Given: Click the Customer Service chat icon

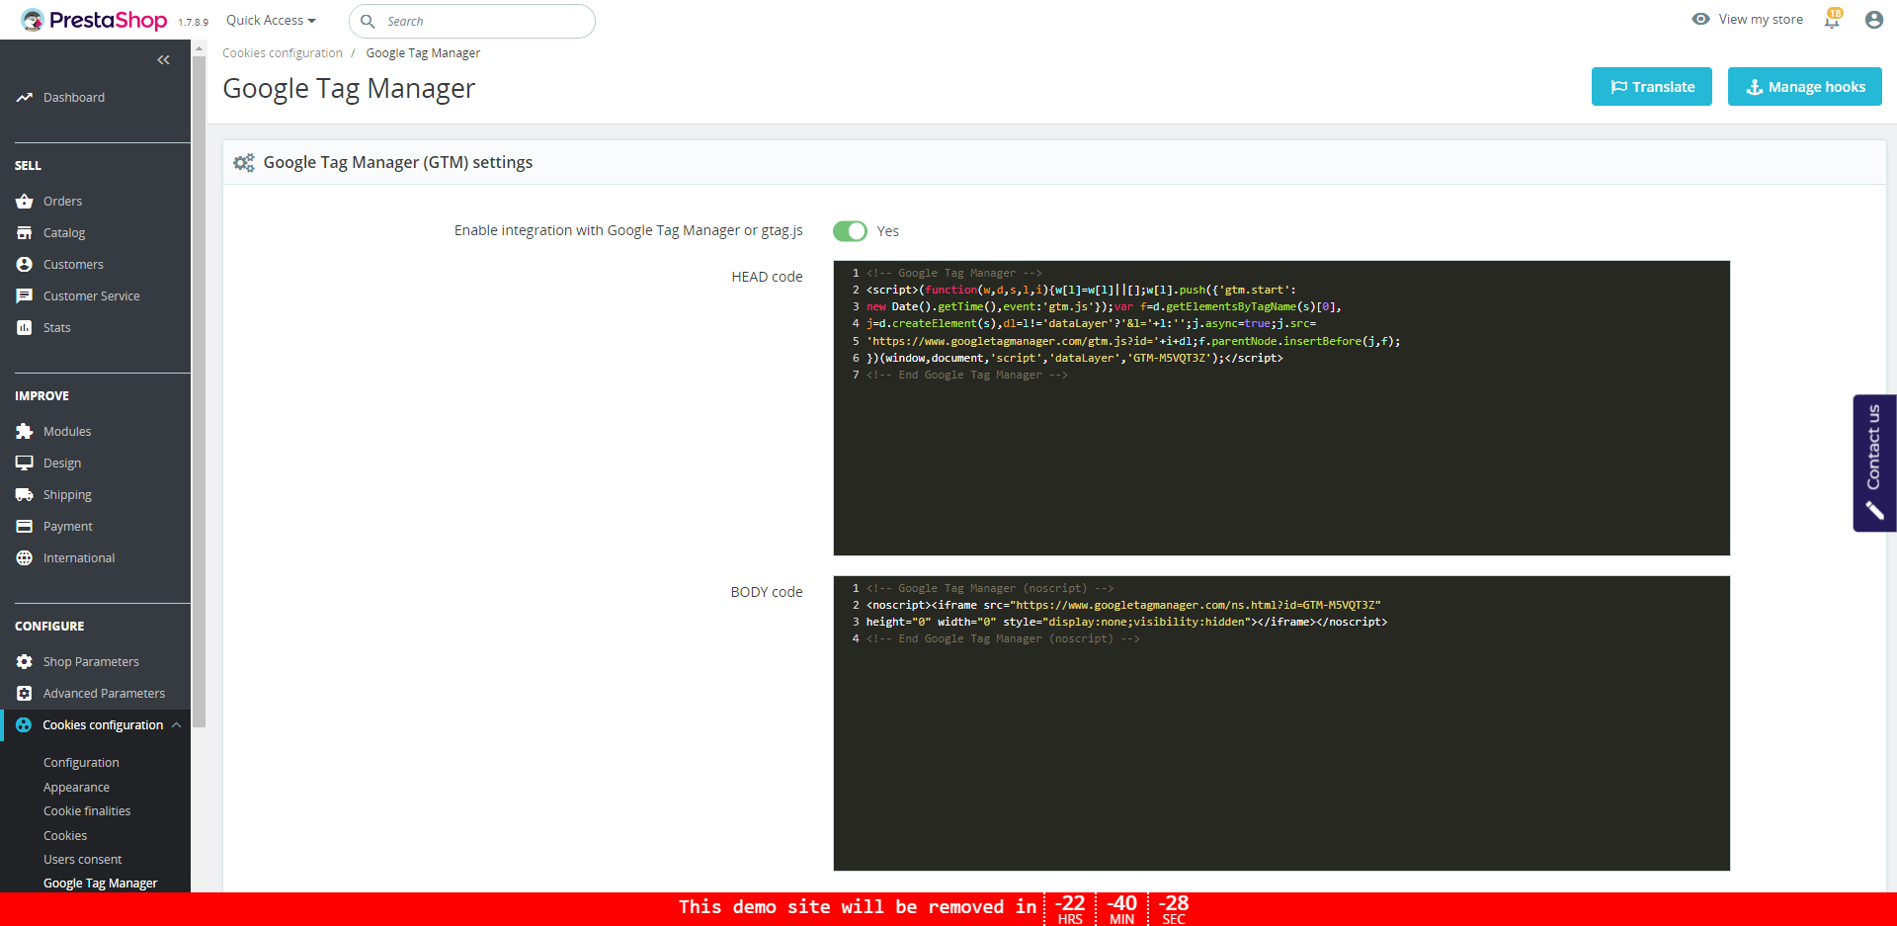Looking at the screenshot, I should [x=25, y=295].
